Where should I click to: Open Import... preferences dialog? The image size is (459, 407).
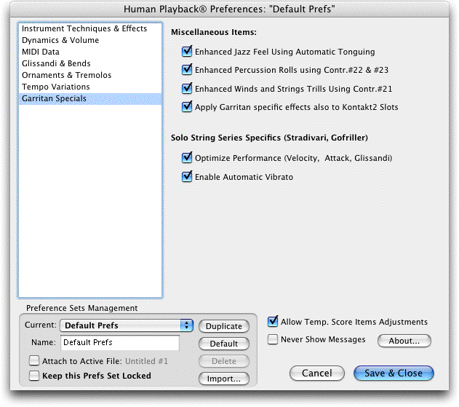pyautogui.click(x=224, y=379)
